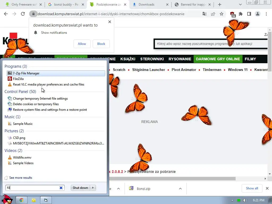Click Show all downloads

tap(252, 188)
